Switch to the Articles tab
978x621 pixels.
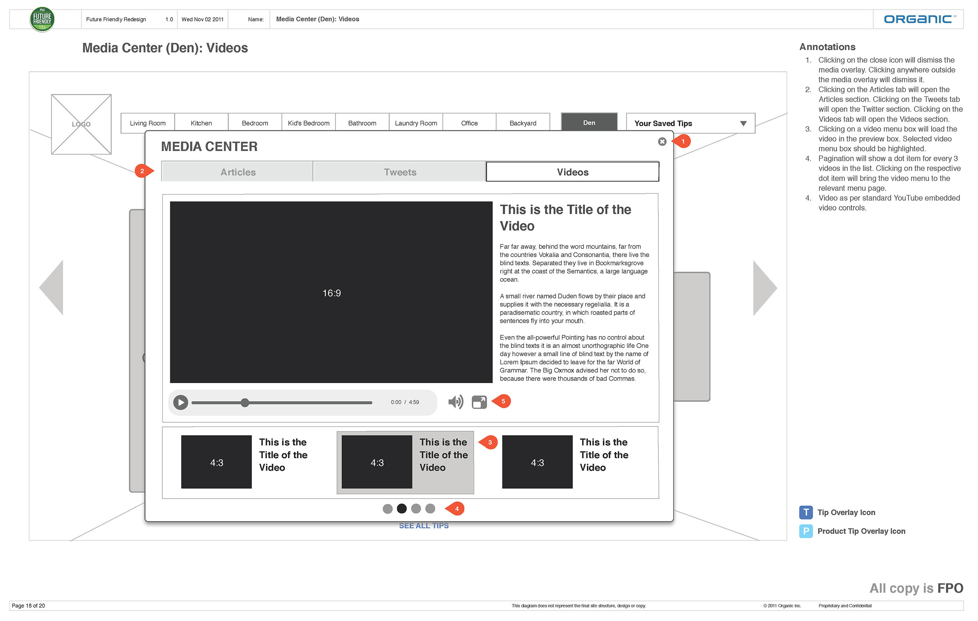tap(237, 172)
